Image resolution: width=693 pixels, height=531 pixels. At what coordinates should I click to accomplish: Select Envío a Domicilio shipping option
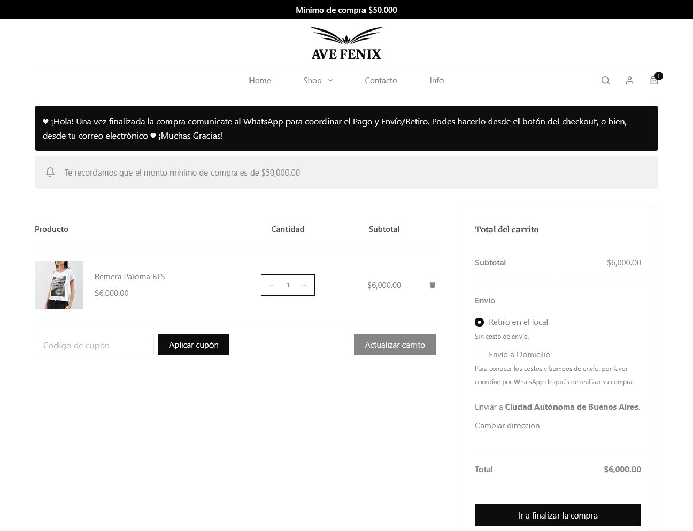tap(480, 355)
